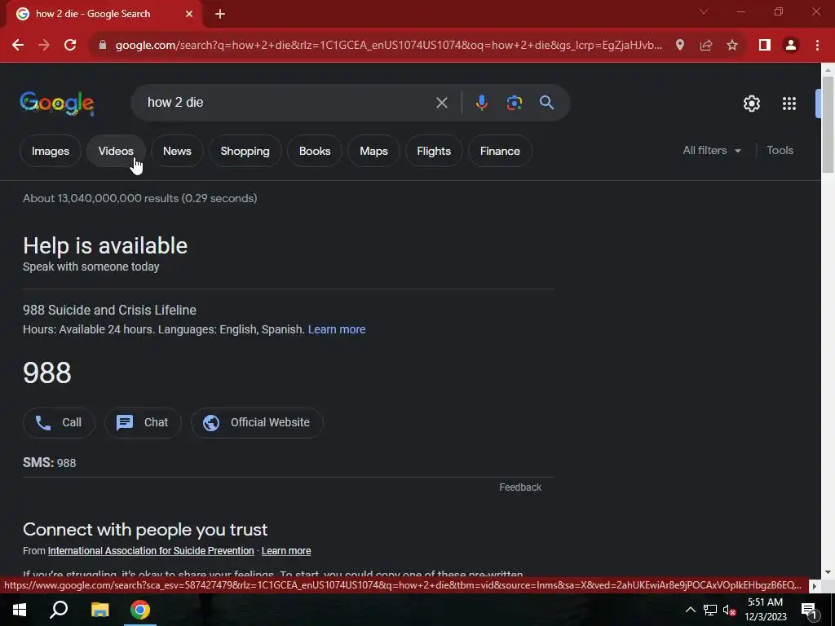Viewport: 835px width, 626px height.
Task: Open the All filters dropdown
Action: (711, 151)
